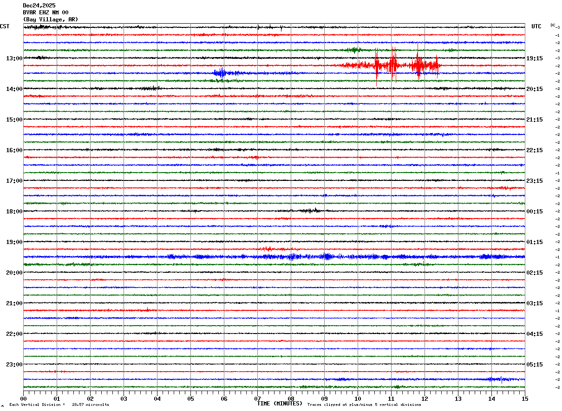Viewport: 562px width, 411px height.
Task: Click minute tick label 00 on bottom axis
Action: pos(23,398)
